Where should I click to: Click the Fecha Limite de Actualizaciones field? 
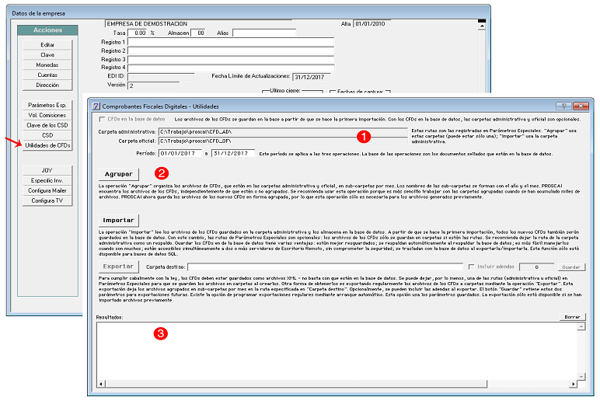coord(312,77)
